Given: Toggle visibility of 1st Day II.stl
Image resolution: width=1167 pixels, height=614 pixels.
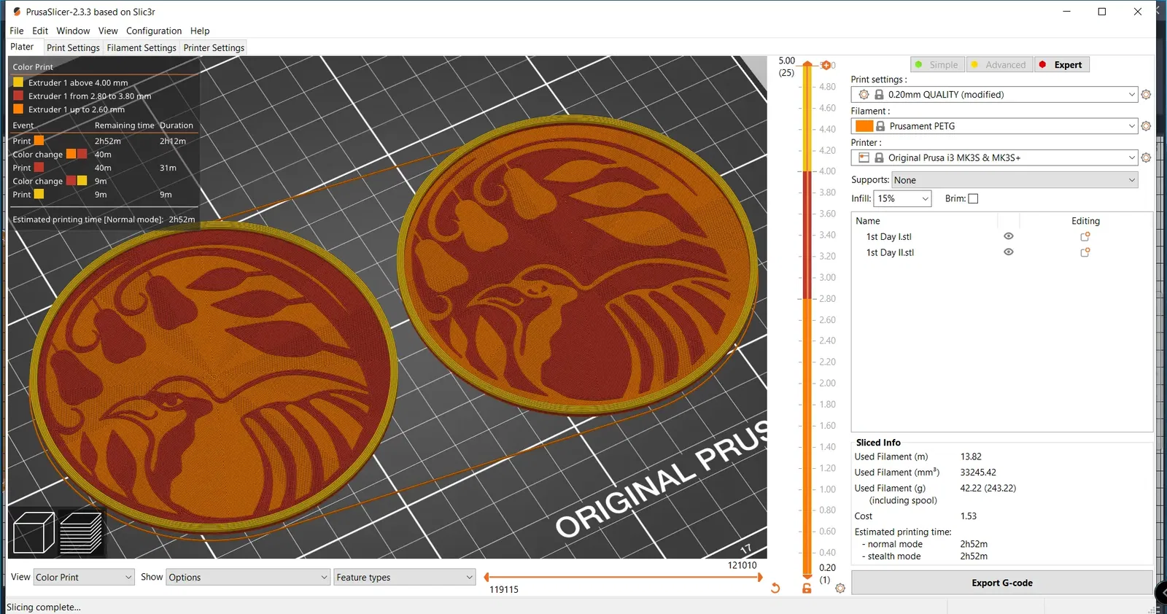Looking at the screenshot, I should [x=1009, y=252].
